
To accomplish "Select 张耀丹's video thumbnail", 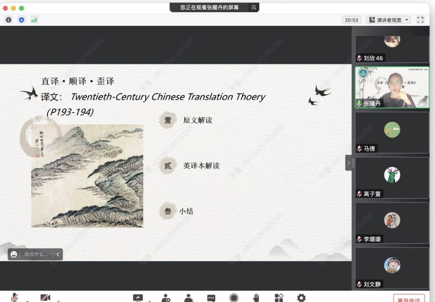I will (x=392, y=87).
